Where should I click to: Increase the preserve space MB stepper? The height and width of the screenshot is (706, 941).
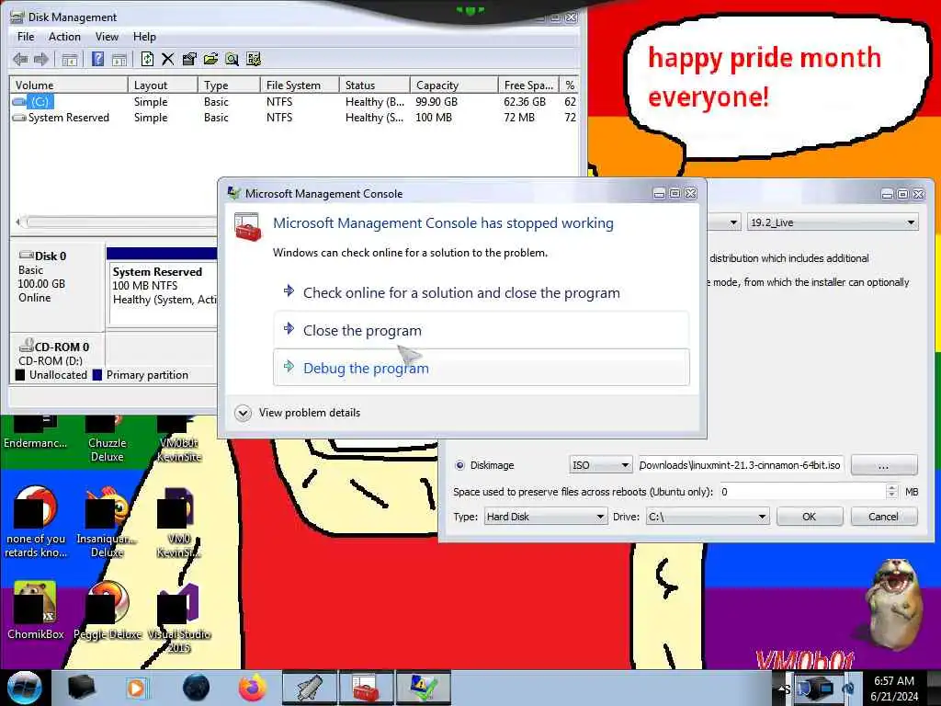click(x=891, y=488)
